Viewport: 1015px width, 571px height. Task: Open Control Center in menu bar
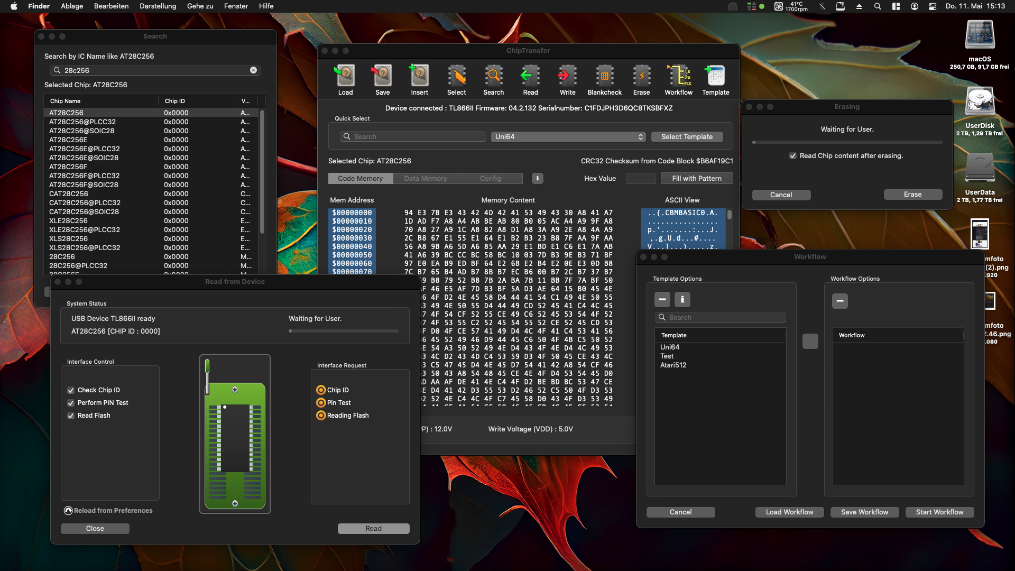point(933,6)
